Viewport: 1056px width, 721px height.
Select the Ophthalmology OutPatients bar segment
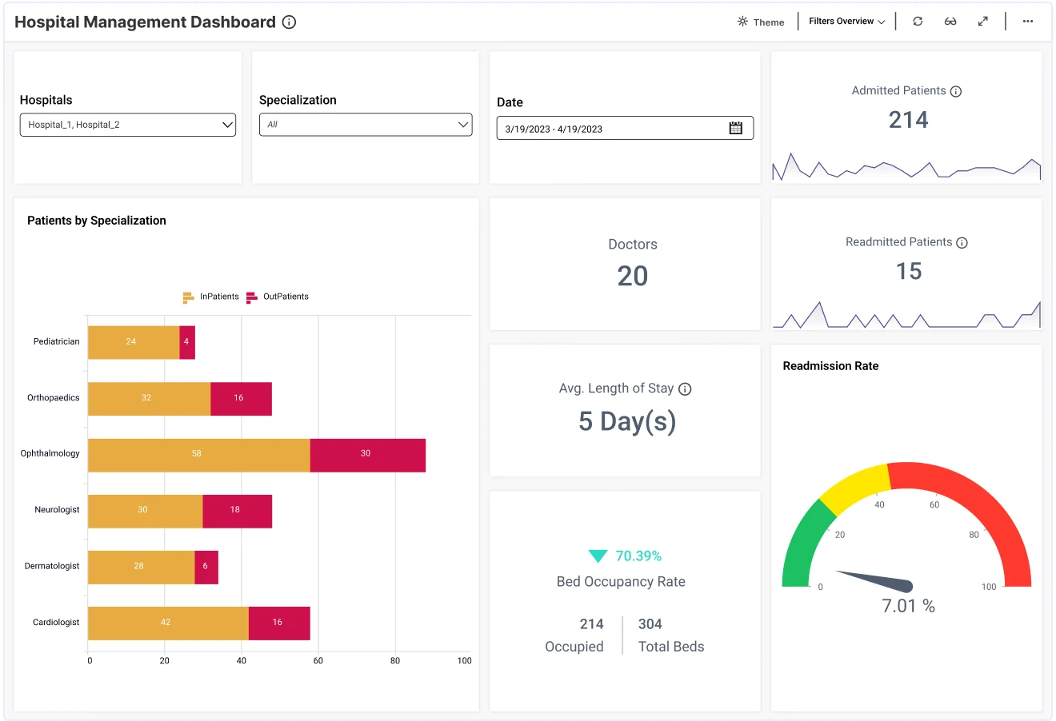point(367,454)
